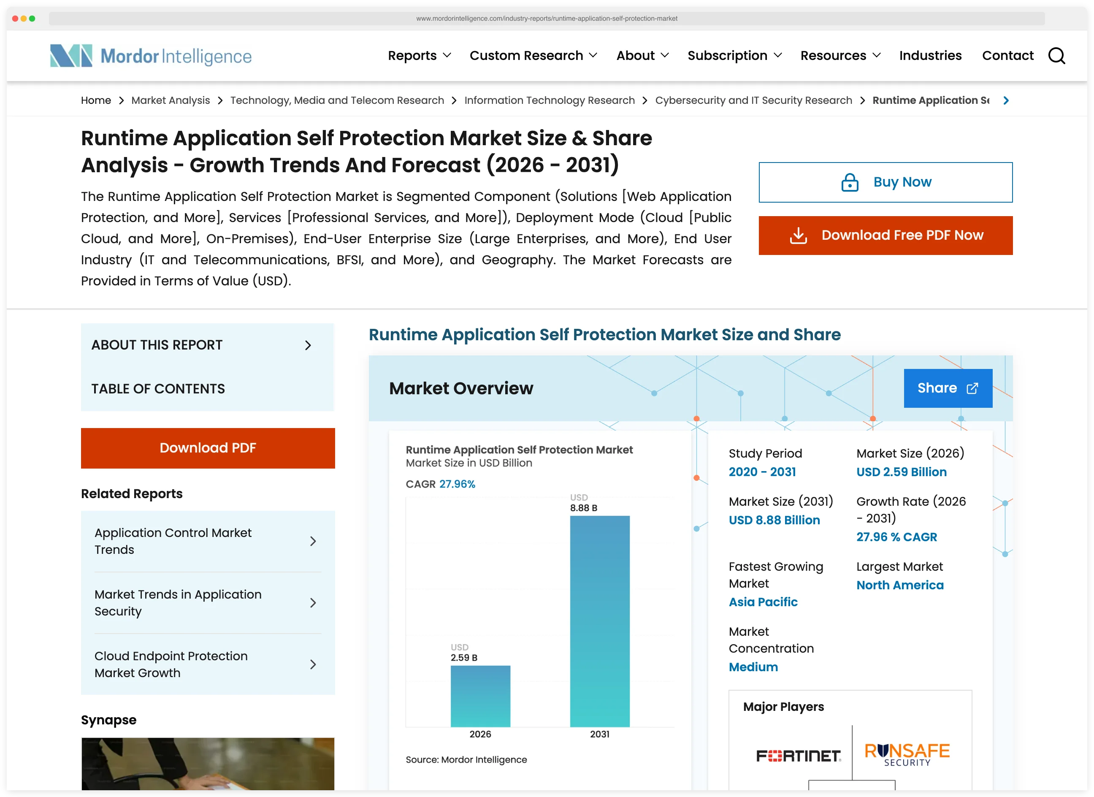Click the chevron at the end of the breadcrumb trail
This screenshot has width=1094, height=797.
pos(1006,100)
